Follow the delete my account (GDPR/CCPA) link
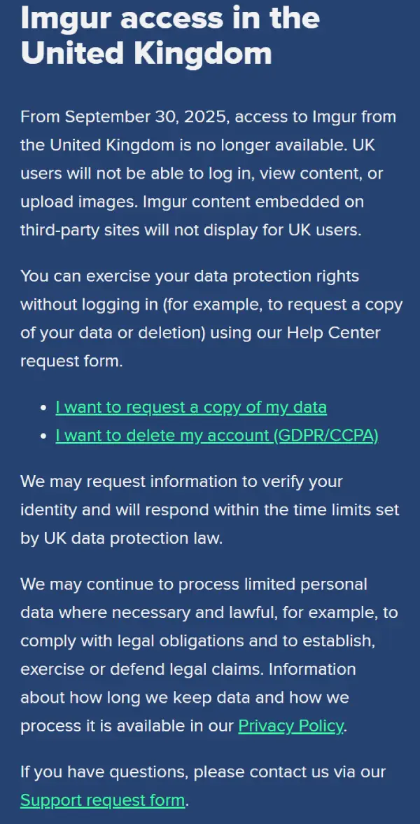 click(x=217, y=435)
